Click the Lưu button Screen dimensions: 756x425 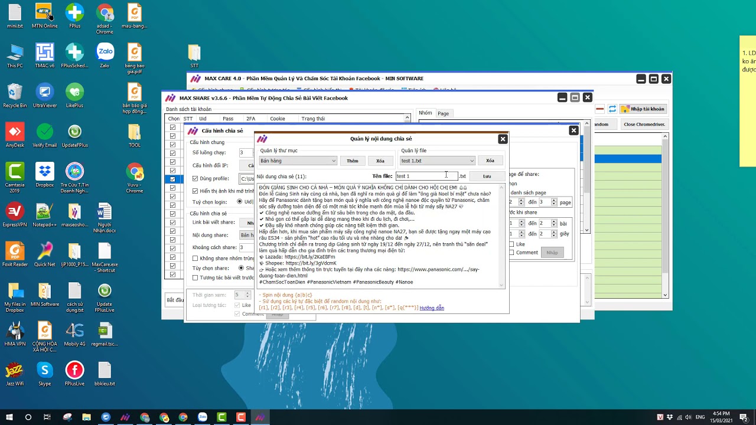[x=487, y=176]
